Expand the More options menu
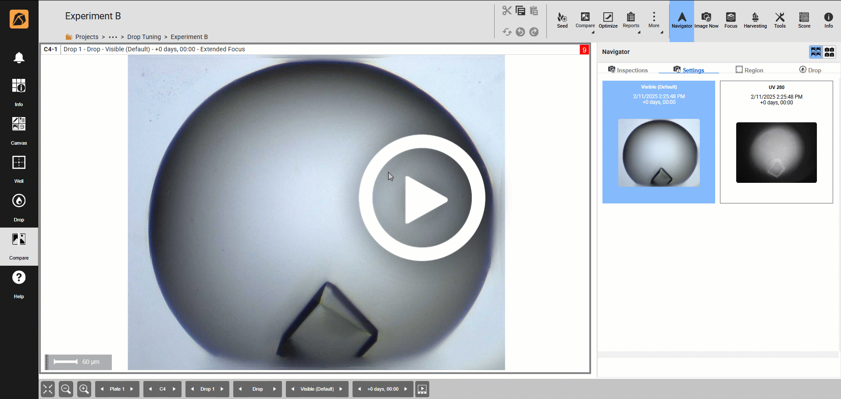Screen dimensions: 841x399 (654, 20)
